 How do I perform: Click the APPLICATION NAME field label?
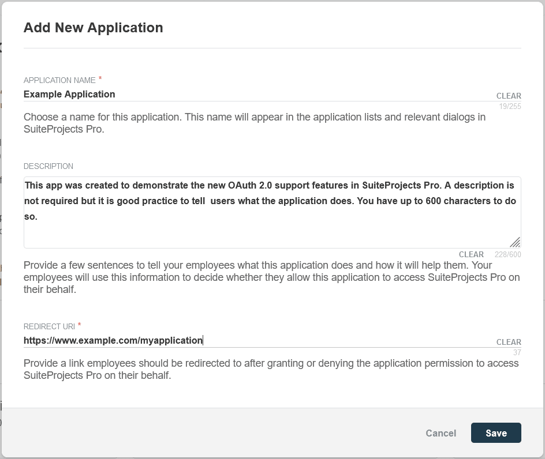pyautogui.click(x=59, y=80)
